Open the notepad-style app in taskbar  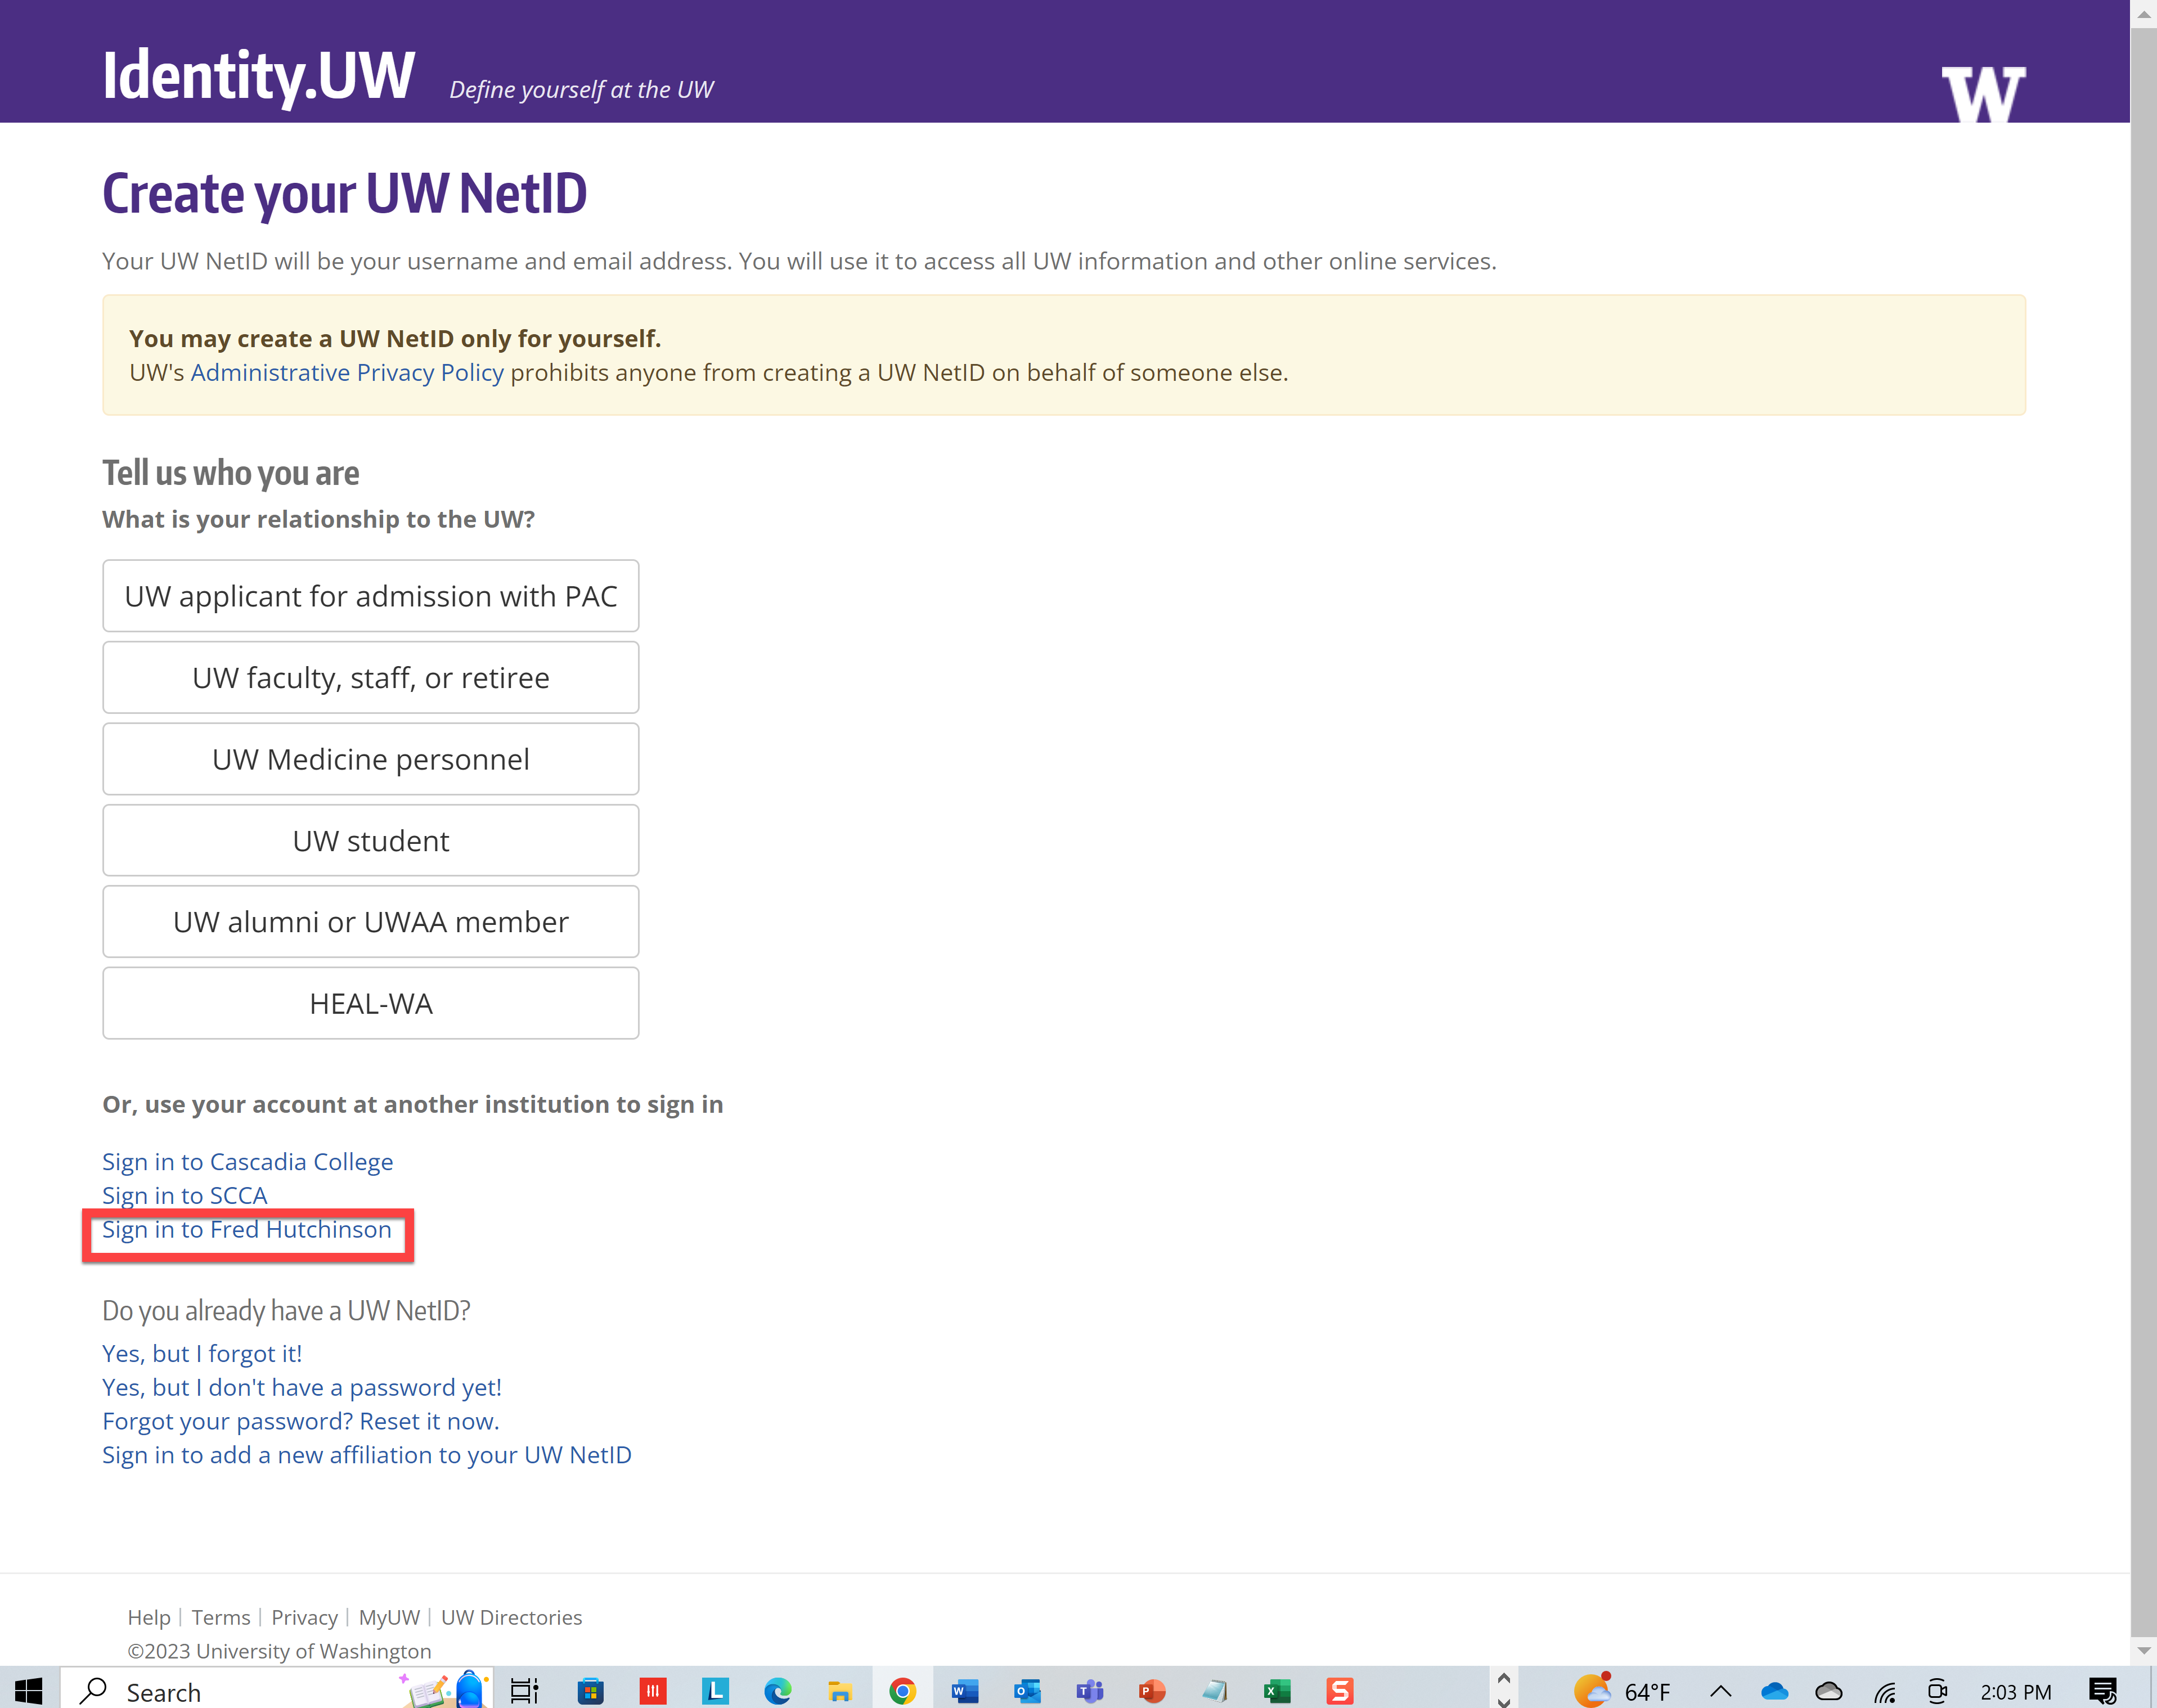pos(1215,1691)
